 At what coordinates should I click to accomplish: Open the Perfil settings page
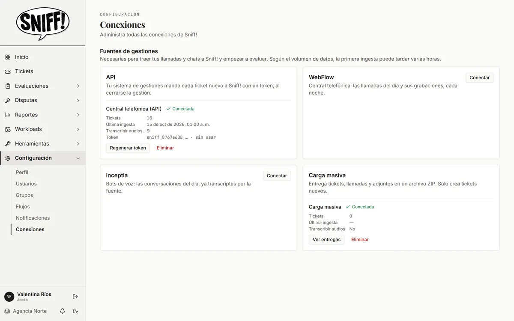pyautogui.click(x=22, y=172)
